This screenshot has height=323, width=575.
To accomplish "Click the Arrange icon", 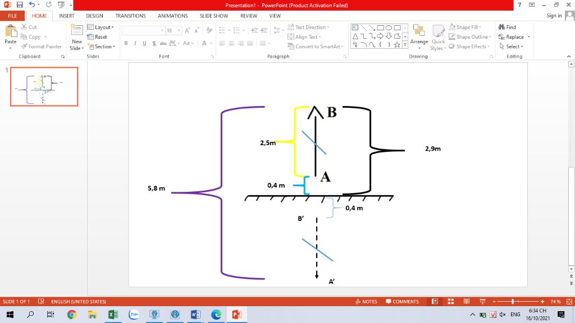I will [419, 36].
